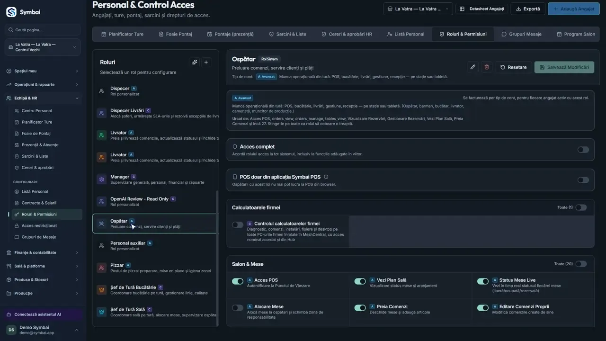Click the Resetare button

(x=513, y=67)
